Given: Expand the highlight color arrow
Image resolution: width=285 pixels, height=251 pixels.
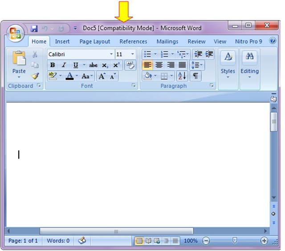Looking at the screenshot, I should click(61, 76).
